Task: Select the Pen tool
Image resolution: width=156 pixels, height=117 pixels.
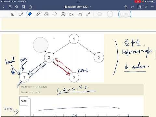Action: [21, 14]
